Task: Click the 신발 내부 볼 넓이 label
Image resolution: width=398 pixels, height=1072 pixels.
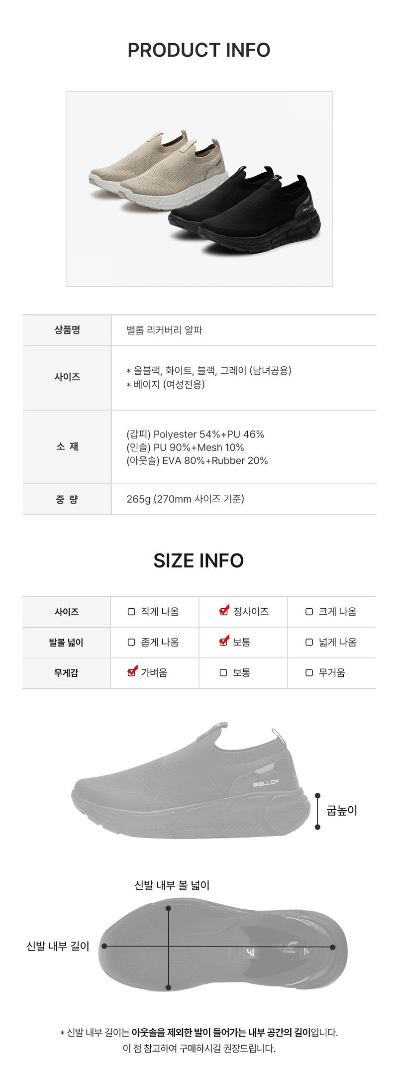Action: (x=172, y=885)
